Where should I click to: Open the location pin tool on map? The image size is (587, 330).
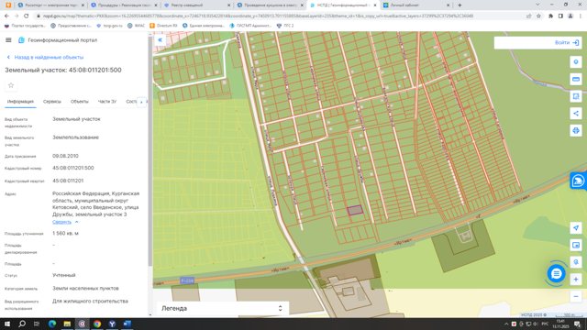click(x=576, y=62)
